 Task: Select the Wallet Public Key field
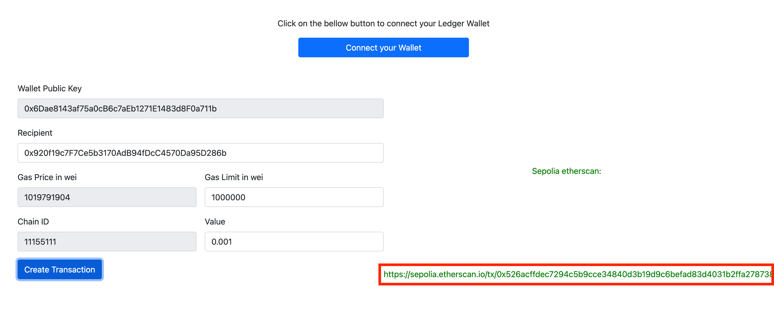pos(200,108)
